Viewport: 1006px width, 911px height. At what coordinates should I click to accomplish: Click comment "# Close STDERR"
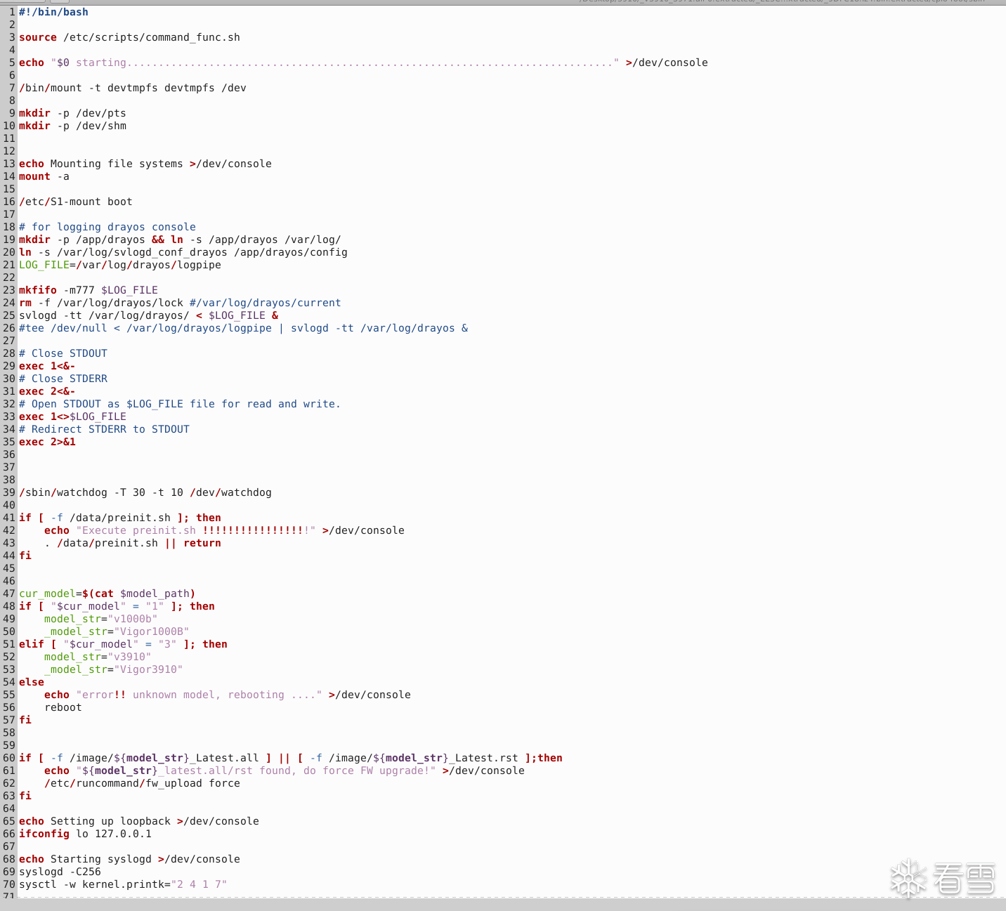(x=63, y=379)
